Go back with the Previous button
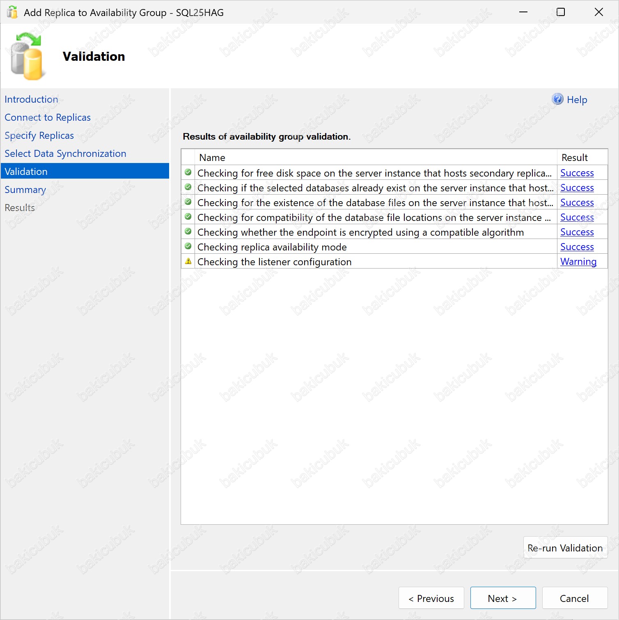The height and width of the screenshot is (620, 619). [431, 598]
